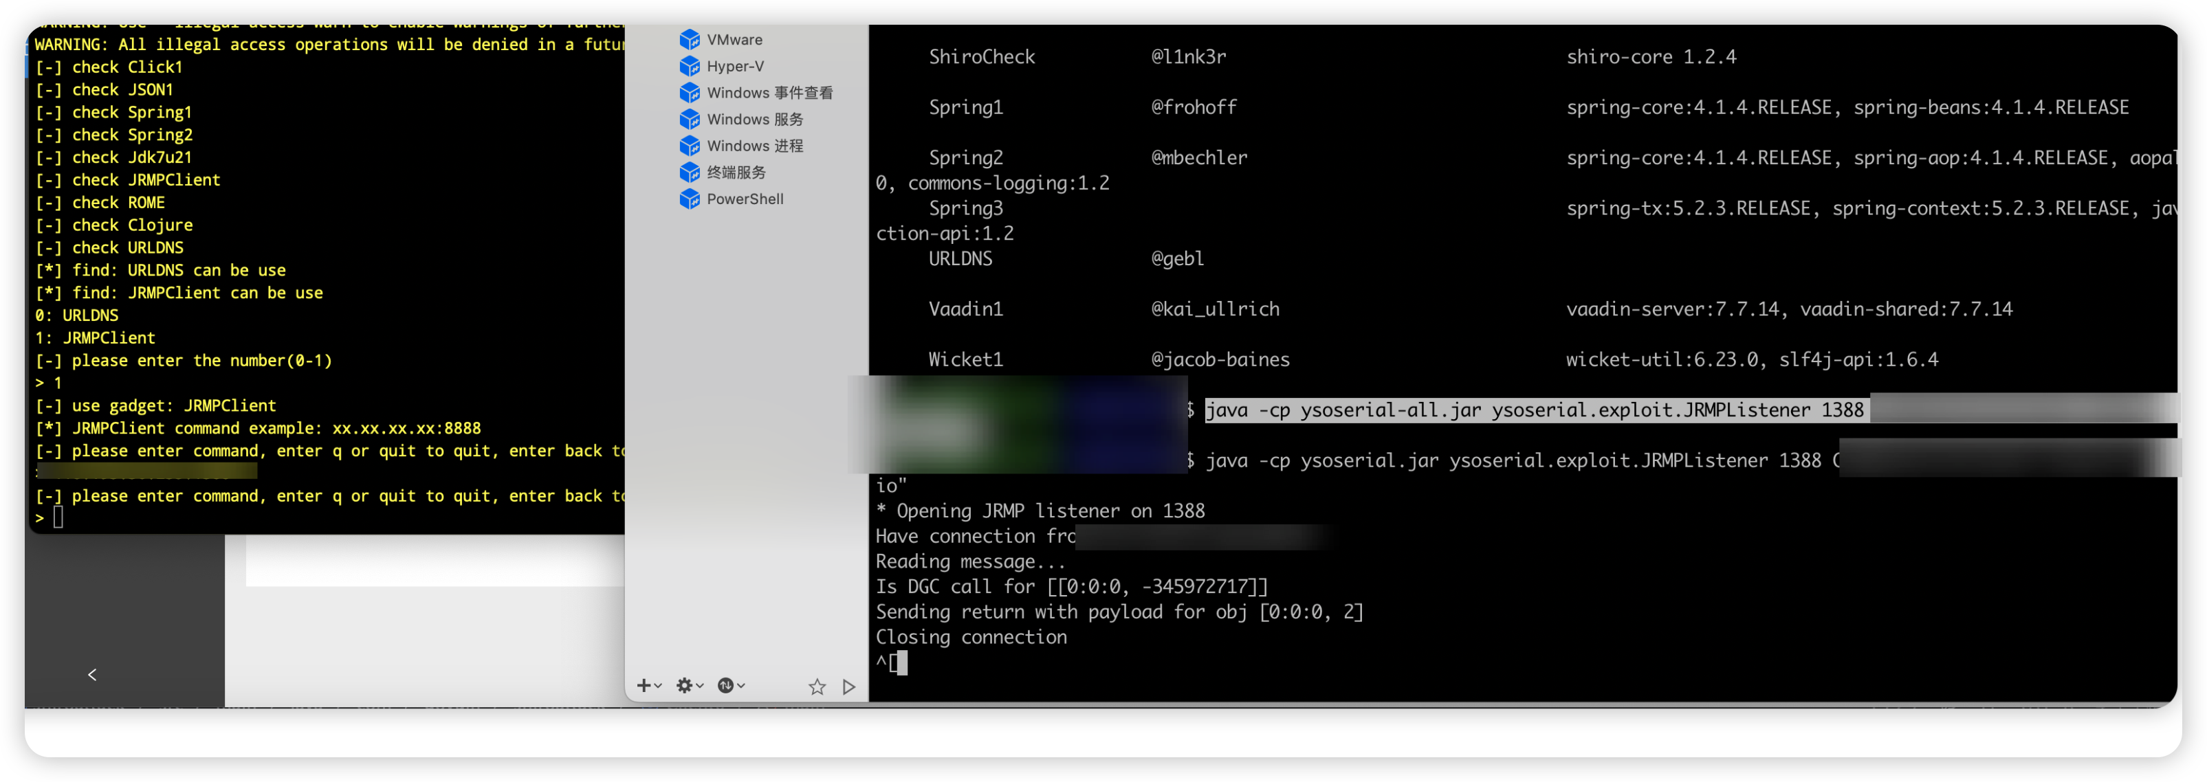This screenshot has height=782, width=2207.
Task: Click '@l1nk3r' author text
Action: 1188,56
